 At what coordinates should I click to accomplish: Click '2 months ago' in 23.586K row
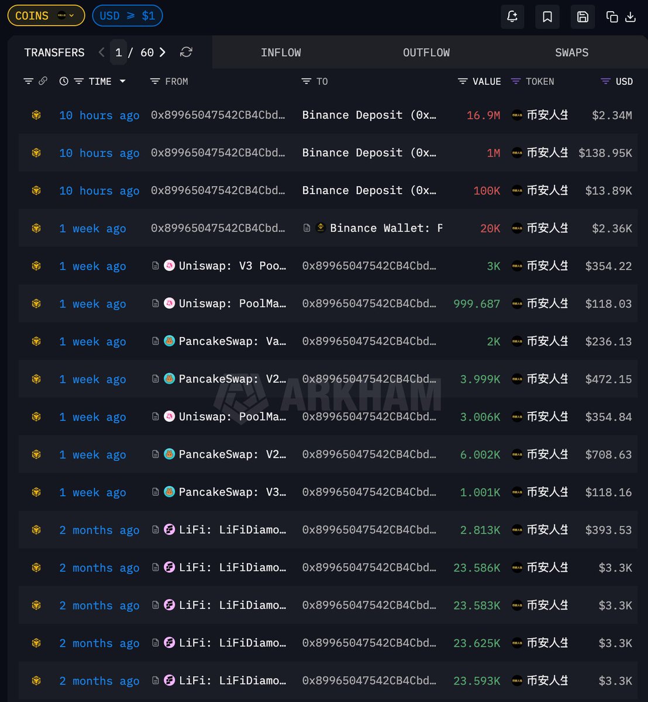coord(99,567)
